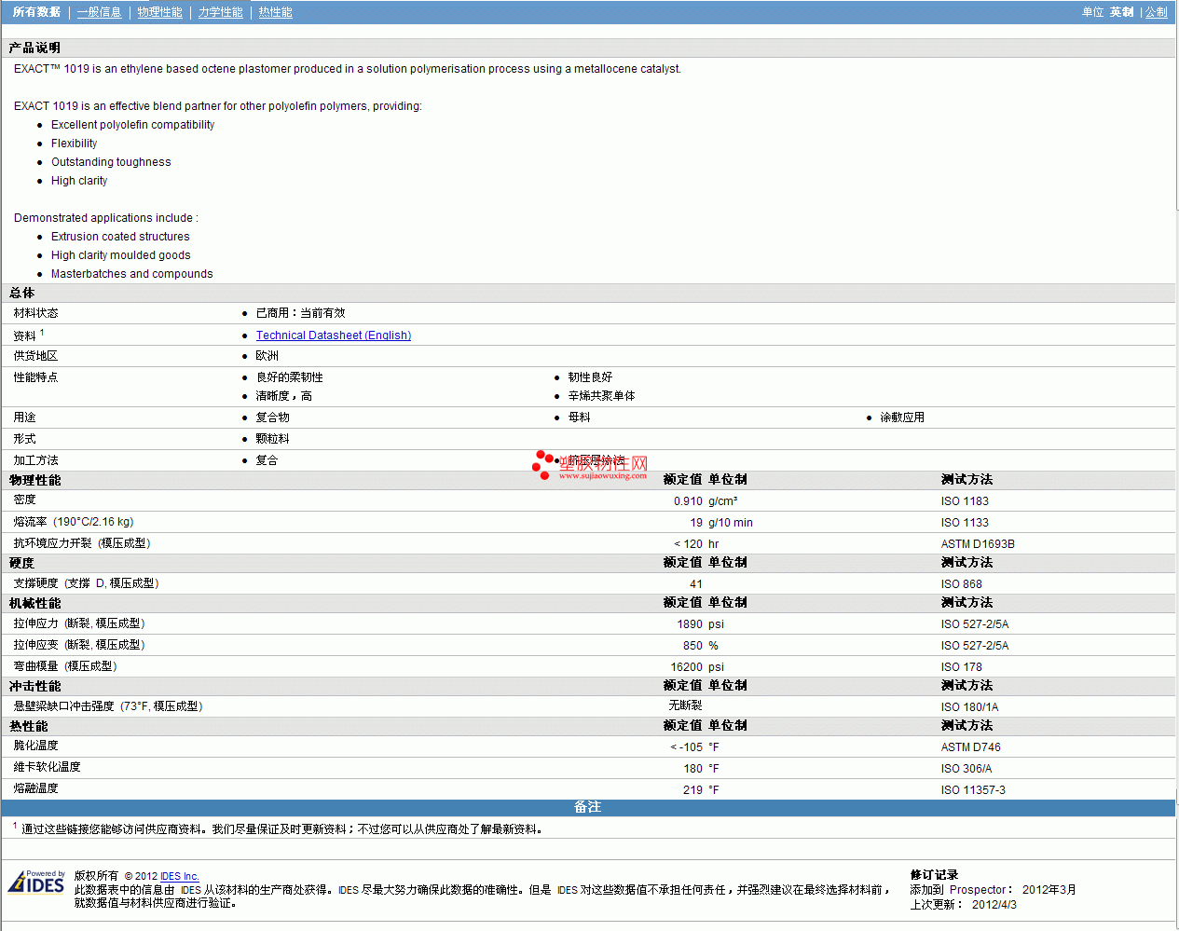Image resolution: width=1179 pixels, height=931 pixels.
Task: Click the ISO 11357-3 test method
Action: tap(973, 790)
